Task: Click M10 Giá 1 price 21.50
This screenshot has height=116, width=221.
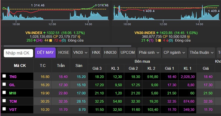Action: (172, 93)
